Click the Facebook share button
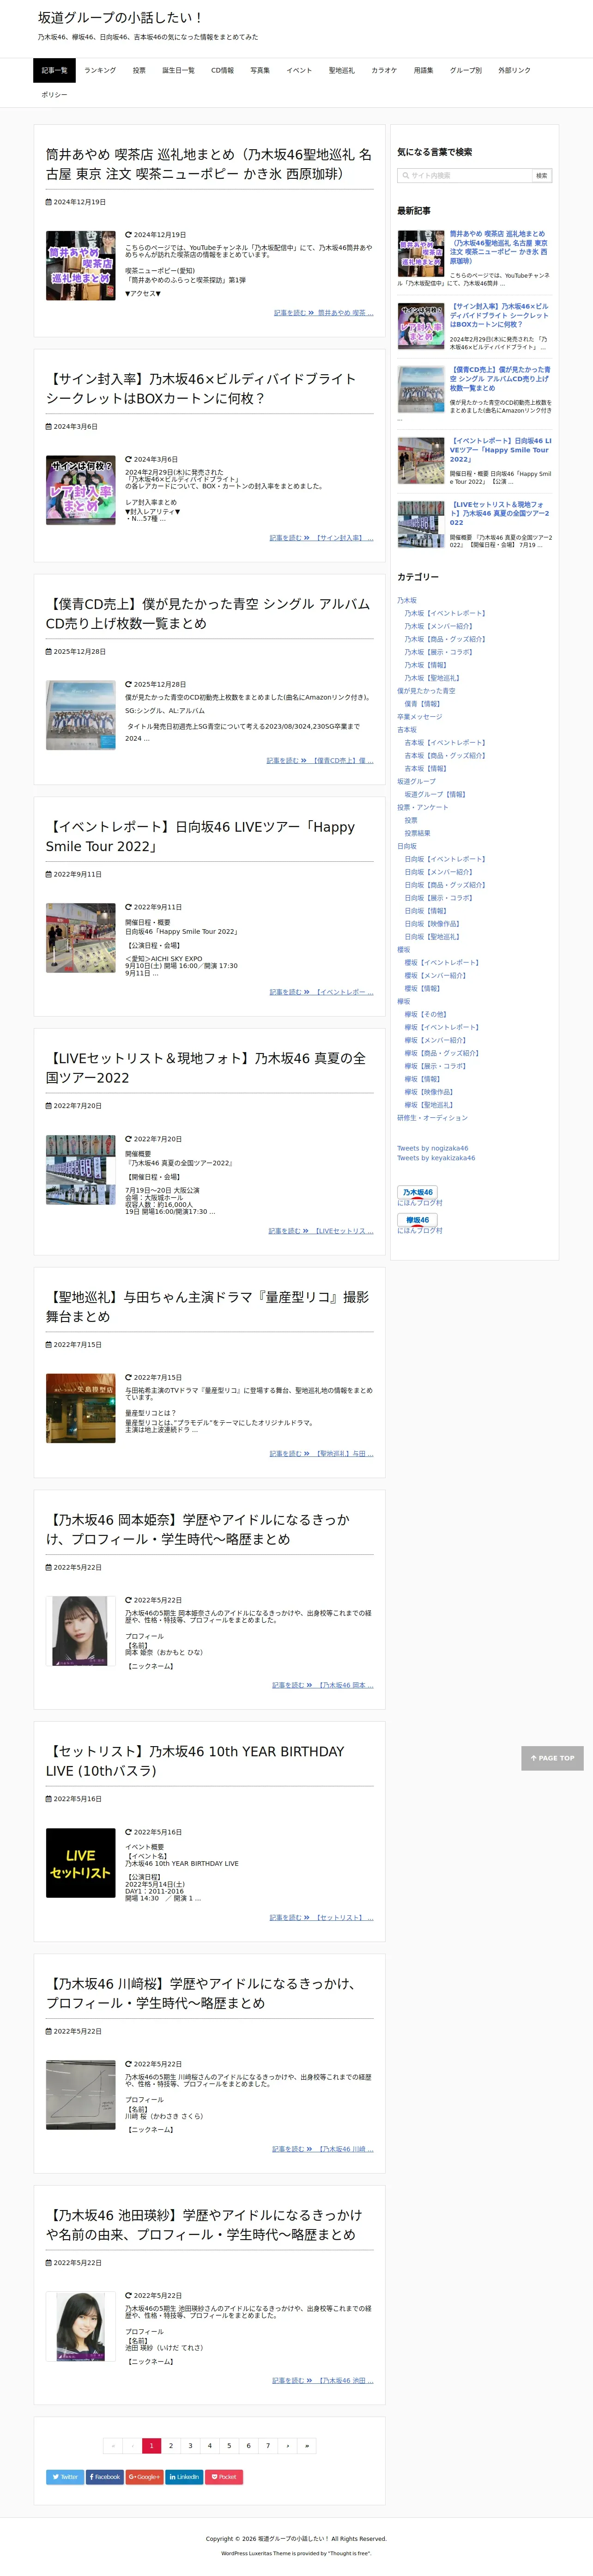The image size is (593, 2576). (x=105, y=2476)
